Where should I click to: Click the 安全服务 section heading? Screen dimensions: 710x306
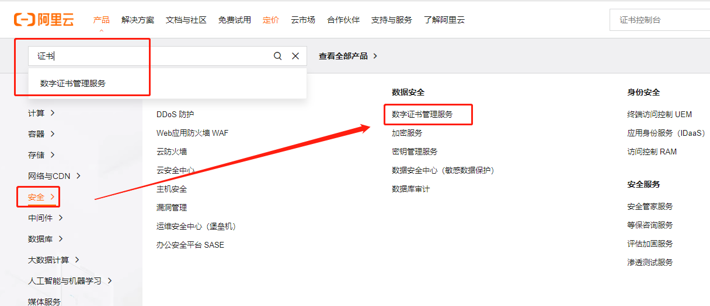(x=643, y=184)
